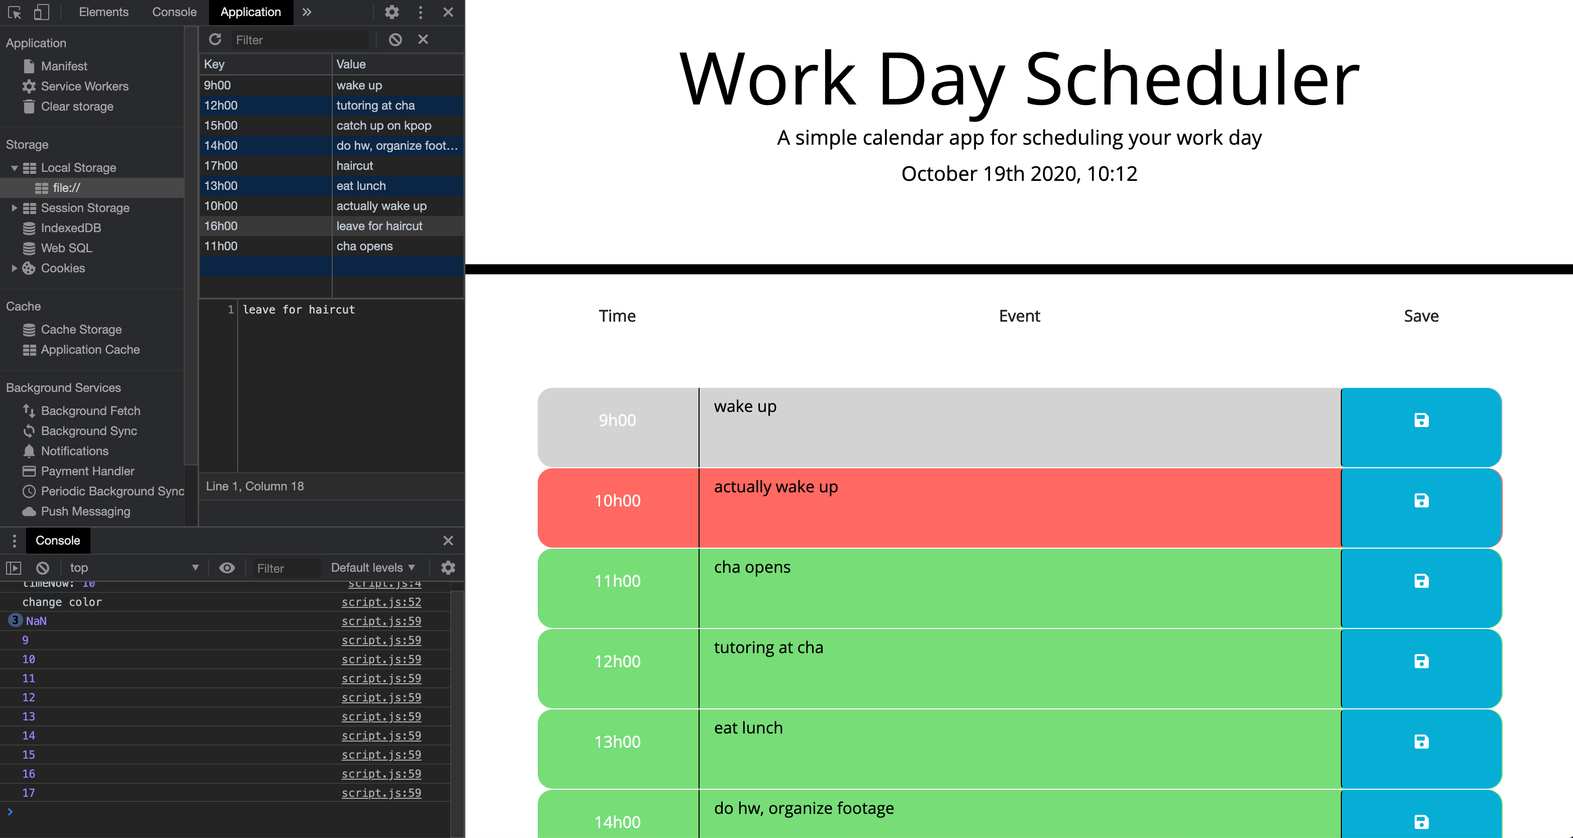The height and width of the screenshot is (838, 1573).
Task: Delete the selected storage item
Action: click(x=423, y=39)
